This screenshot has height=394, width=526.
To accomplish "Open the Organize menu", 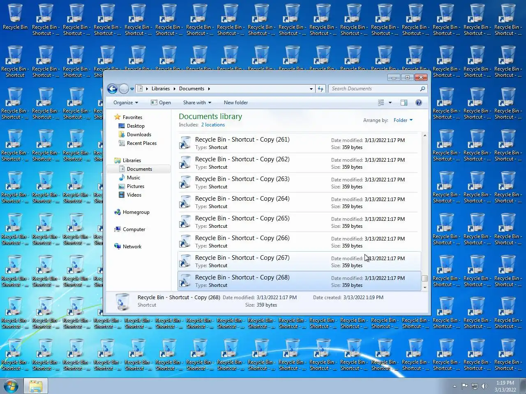I will (x=126, y=103).
